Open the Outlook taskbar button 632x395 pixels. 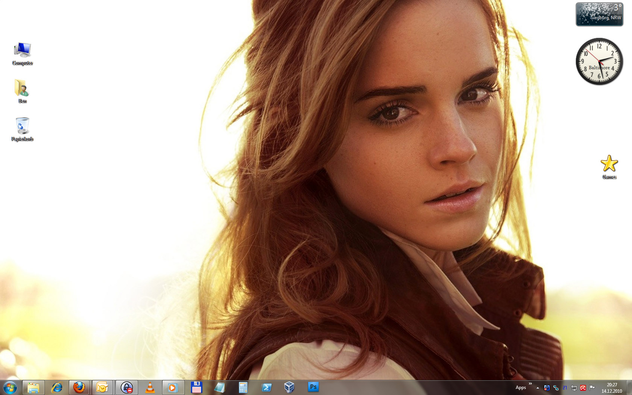[x=102, y=387]
